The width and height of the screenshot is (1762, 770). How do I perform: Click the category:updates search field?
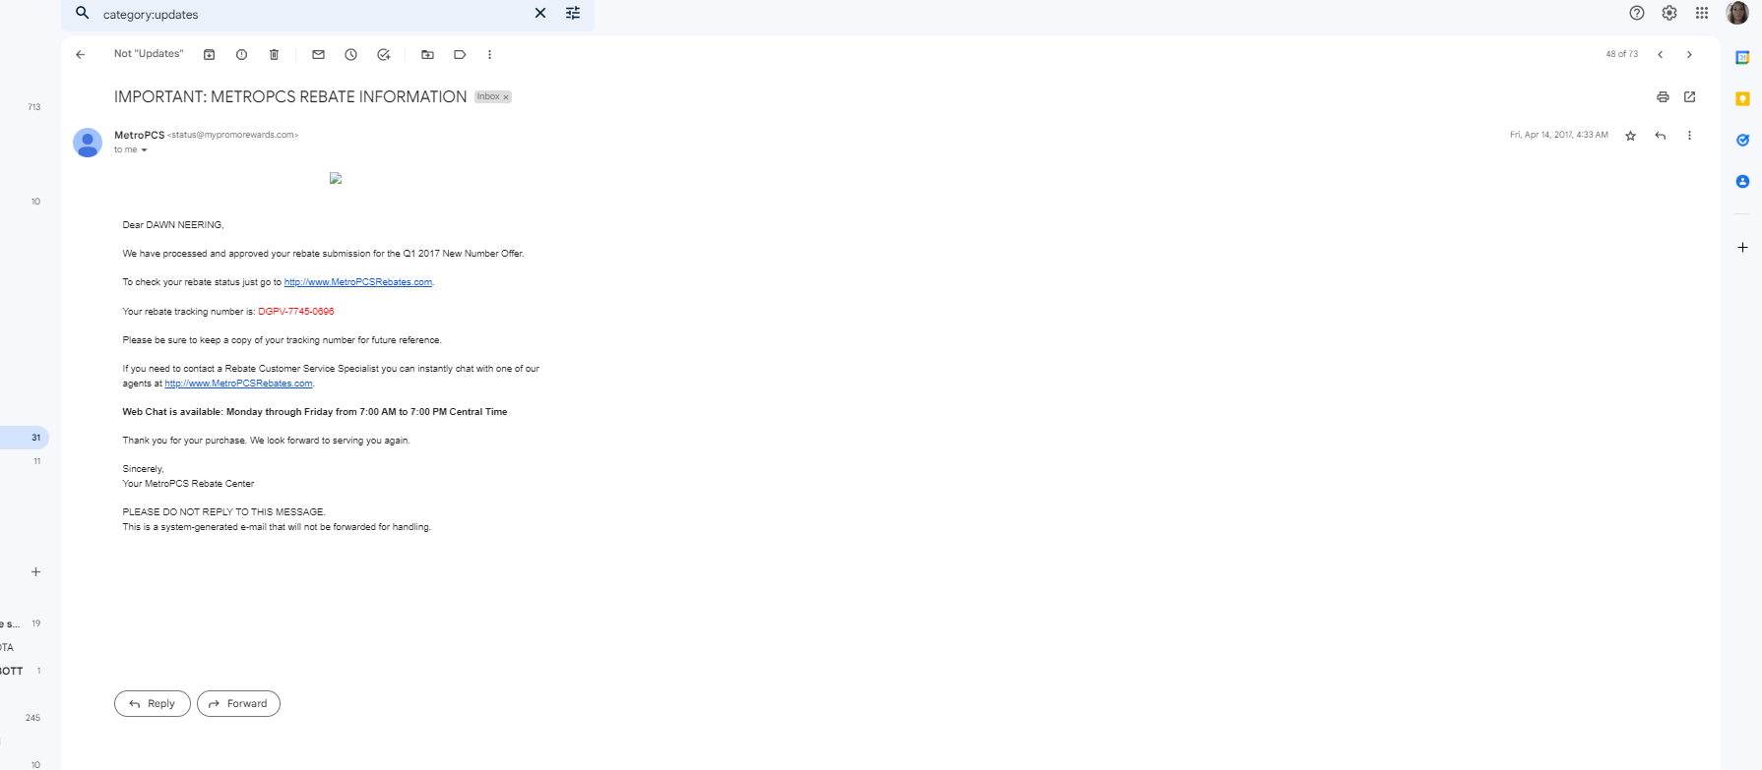(x=311, y=15)
